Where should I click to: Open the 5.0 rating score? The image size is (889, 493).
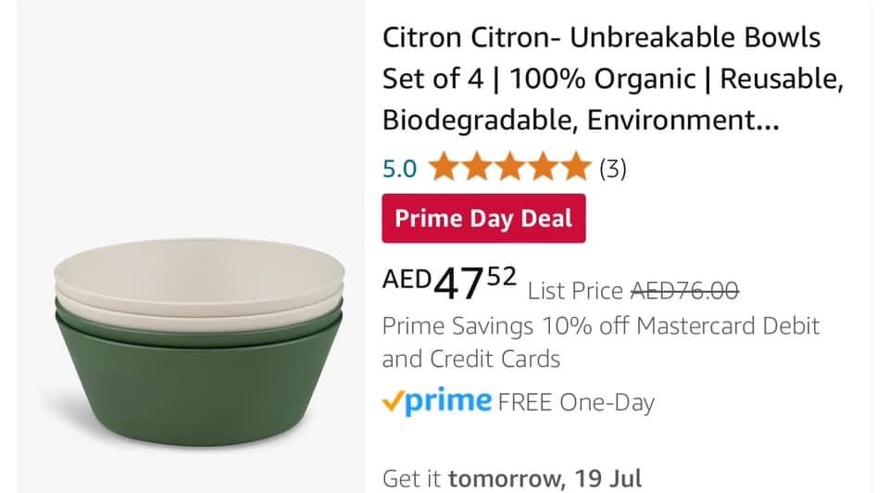click(x=400, y=169)
